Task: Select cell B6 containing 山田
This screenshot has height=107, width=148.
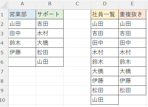Action: point(50,62)
